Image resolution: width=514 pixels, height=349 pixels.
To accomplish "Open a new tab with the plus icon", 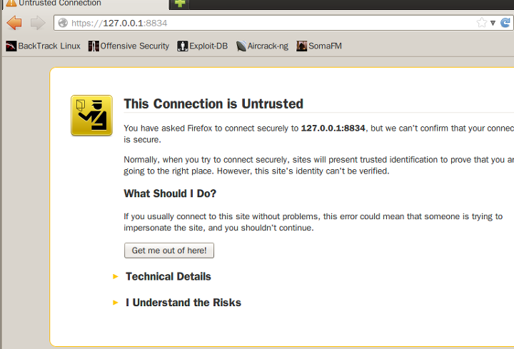I will pos(180,4).
